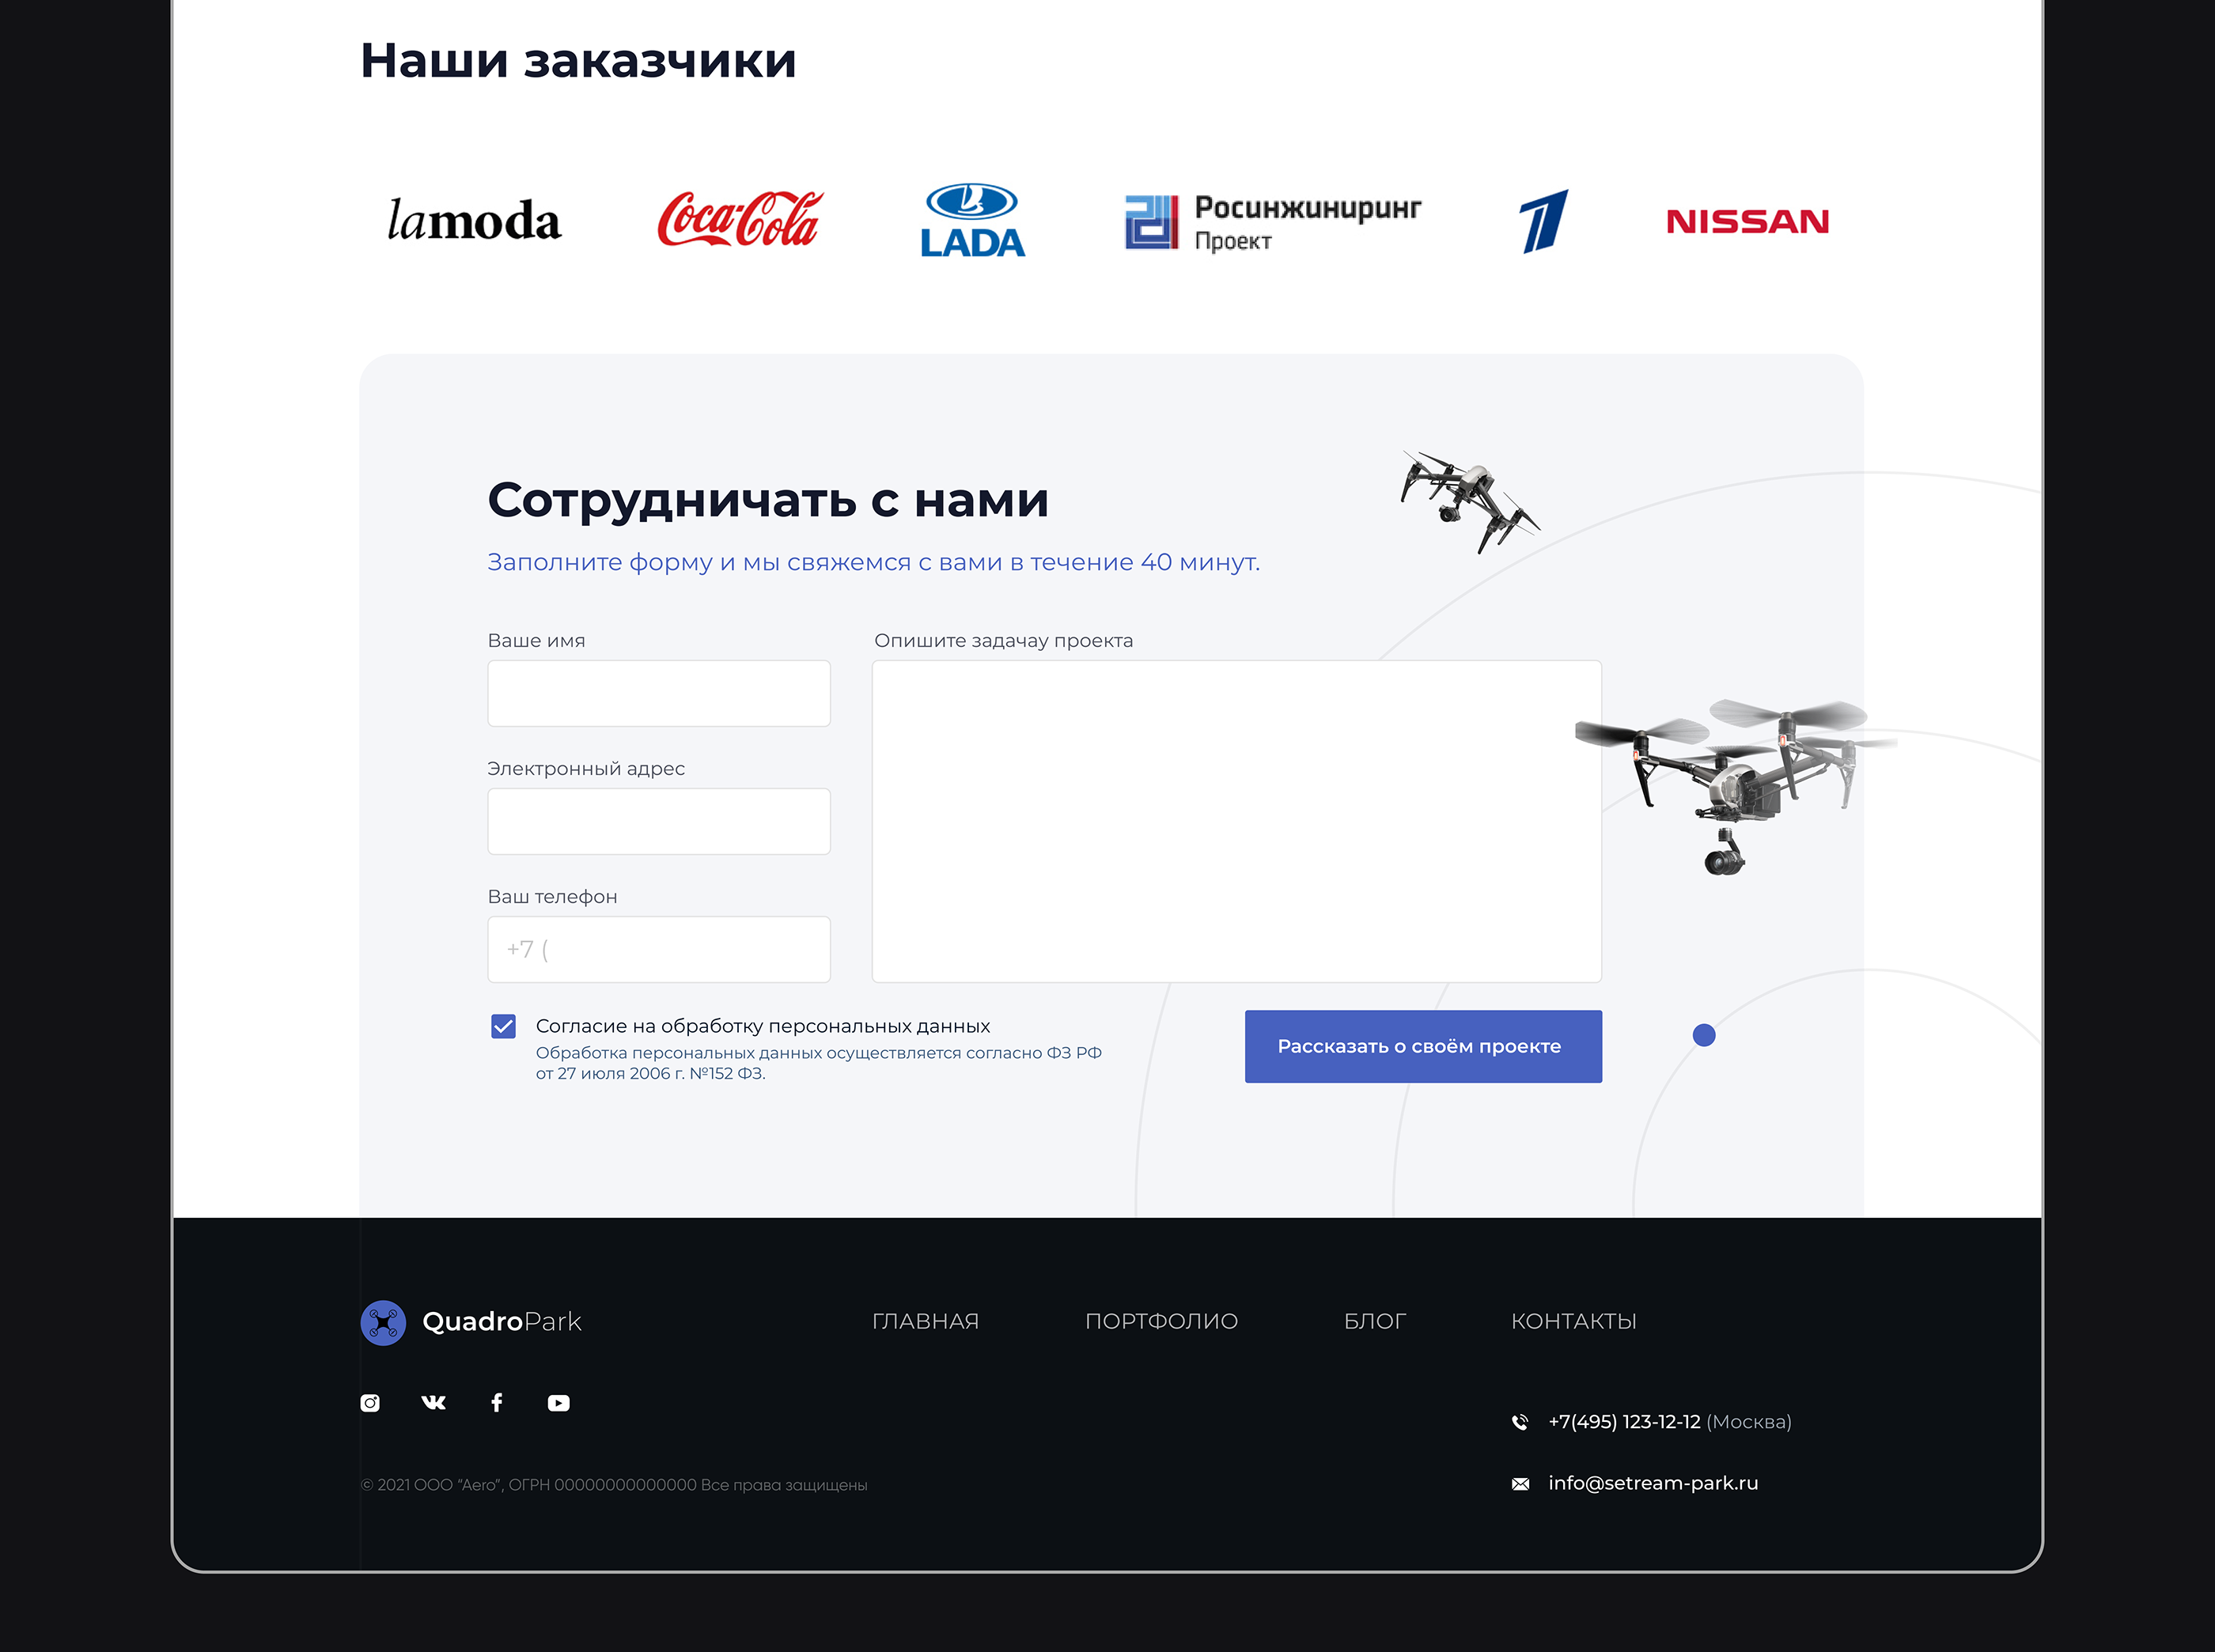Open the Instagram social icon
The width and height of the screenshot is (2215, 1652).
pyautogui.click(x=370, y=1403)
